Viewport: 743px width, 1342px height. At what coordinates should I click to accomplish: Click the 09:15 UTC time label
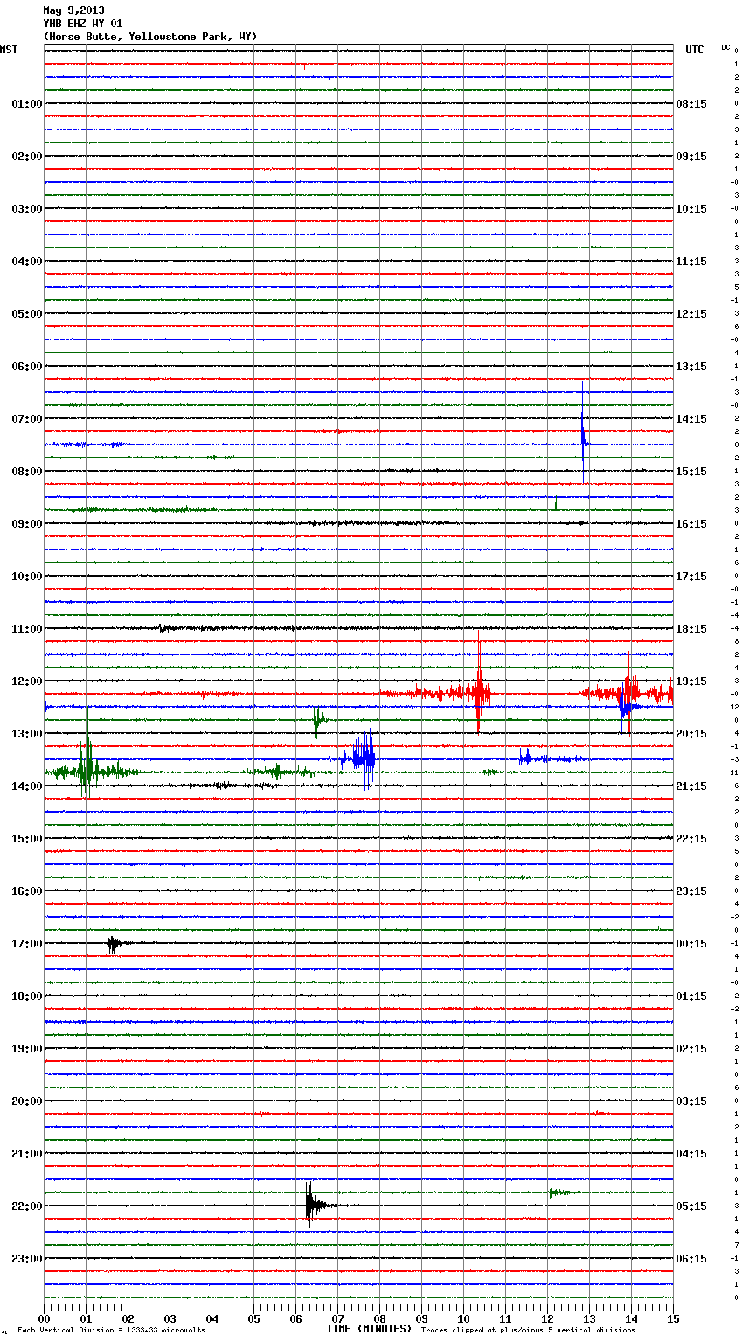pyautogui.click(x=691, y=157)
